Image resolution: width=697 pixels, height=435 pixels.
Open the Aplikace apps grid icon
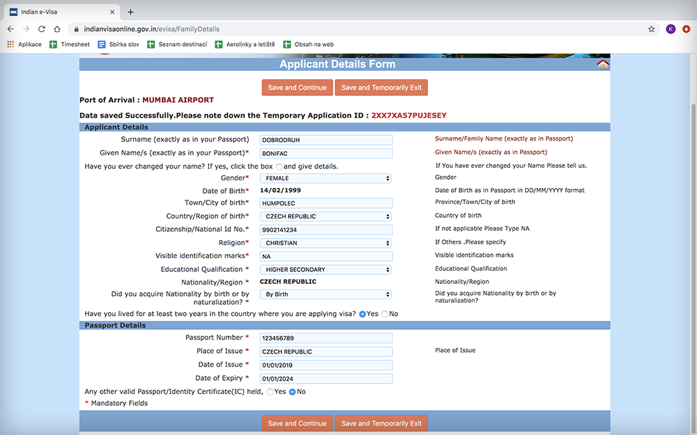click(x=10, y=45)
